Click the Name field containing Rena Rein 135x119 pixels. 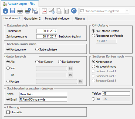pos(43,94)
